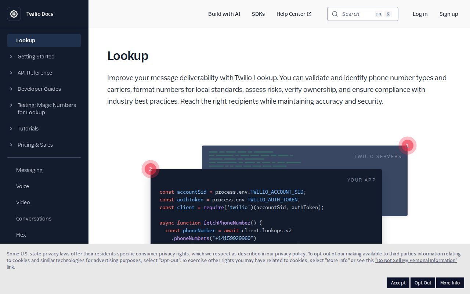The image size is (470, 294).
Task: Open Pricing & Sales in the sidebar
Action: (x=35, y=145)
